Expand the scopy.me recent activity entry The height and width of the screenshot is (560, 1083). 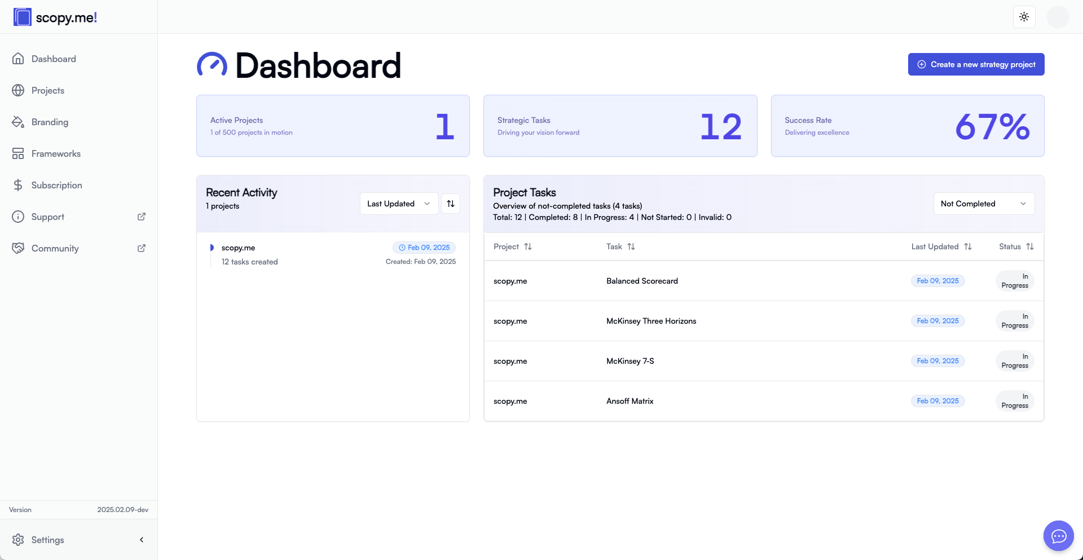point(212,248)
